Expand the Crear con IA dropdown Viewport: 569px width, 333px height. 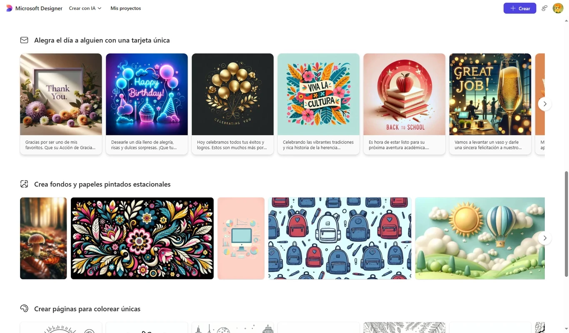coord(85,8)
